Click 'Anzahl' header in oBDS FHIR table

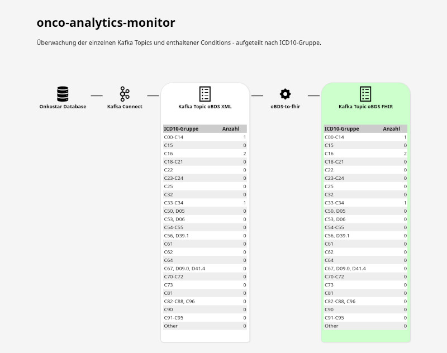pos(391,129)
